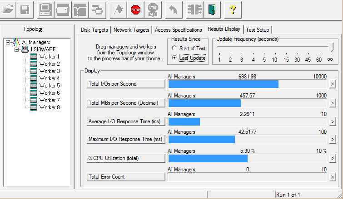This screenshot has width=343, height=199.
Task: Click the Maximum I/O Response Time (ms) button
Action: pyautogui.click(x=125, y=140)
